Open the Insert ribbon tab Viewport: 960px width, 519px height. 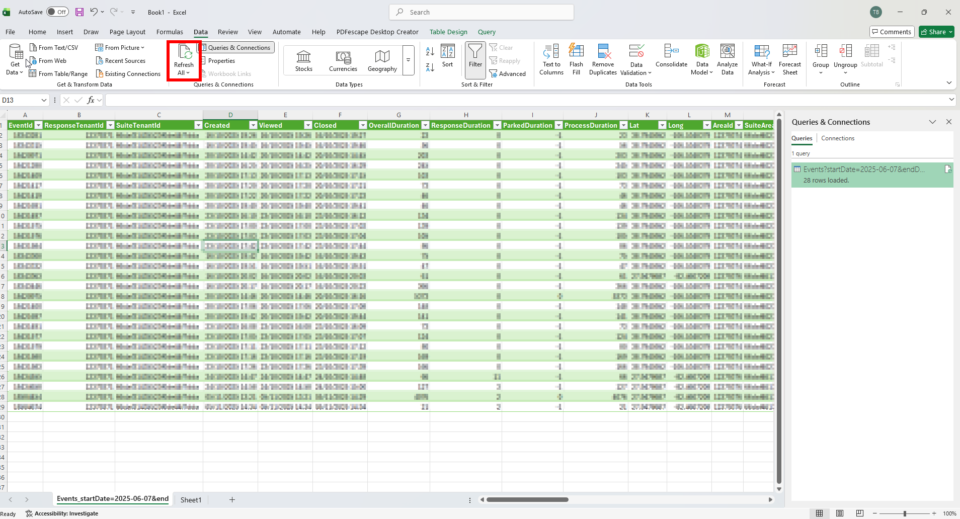point(65,32)
